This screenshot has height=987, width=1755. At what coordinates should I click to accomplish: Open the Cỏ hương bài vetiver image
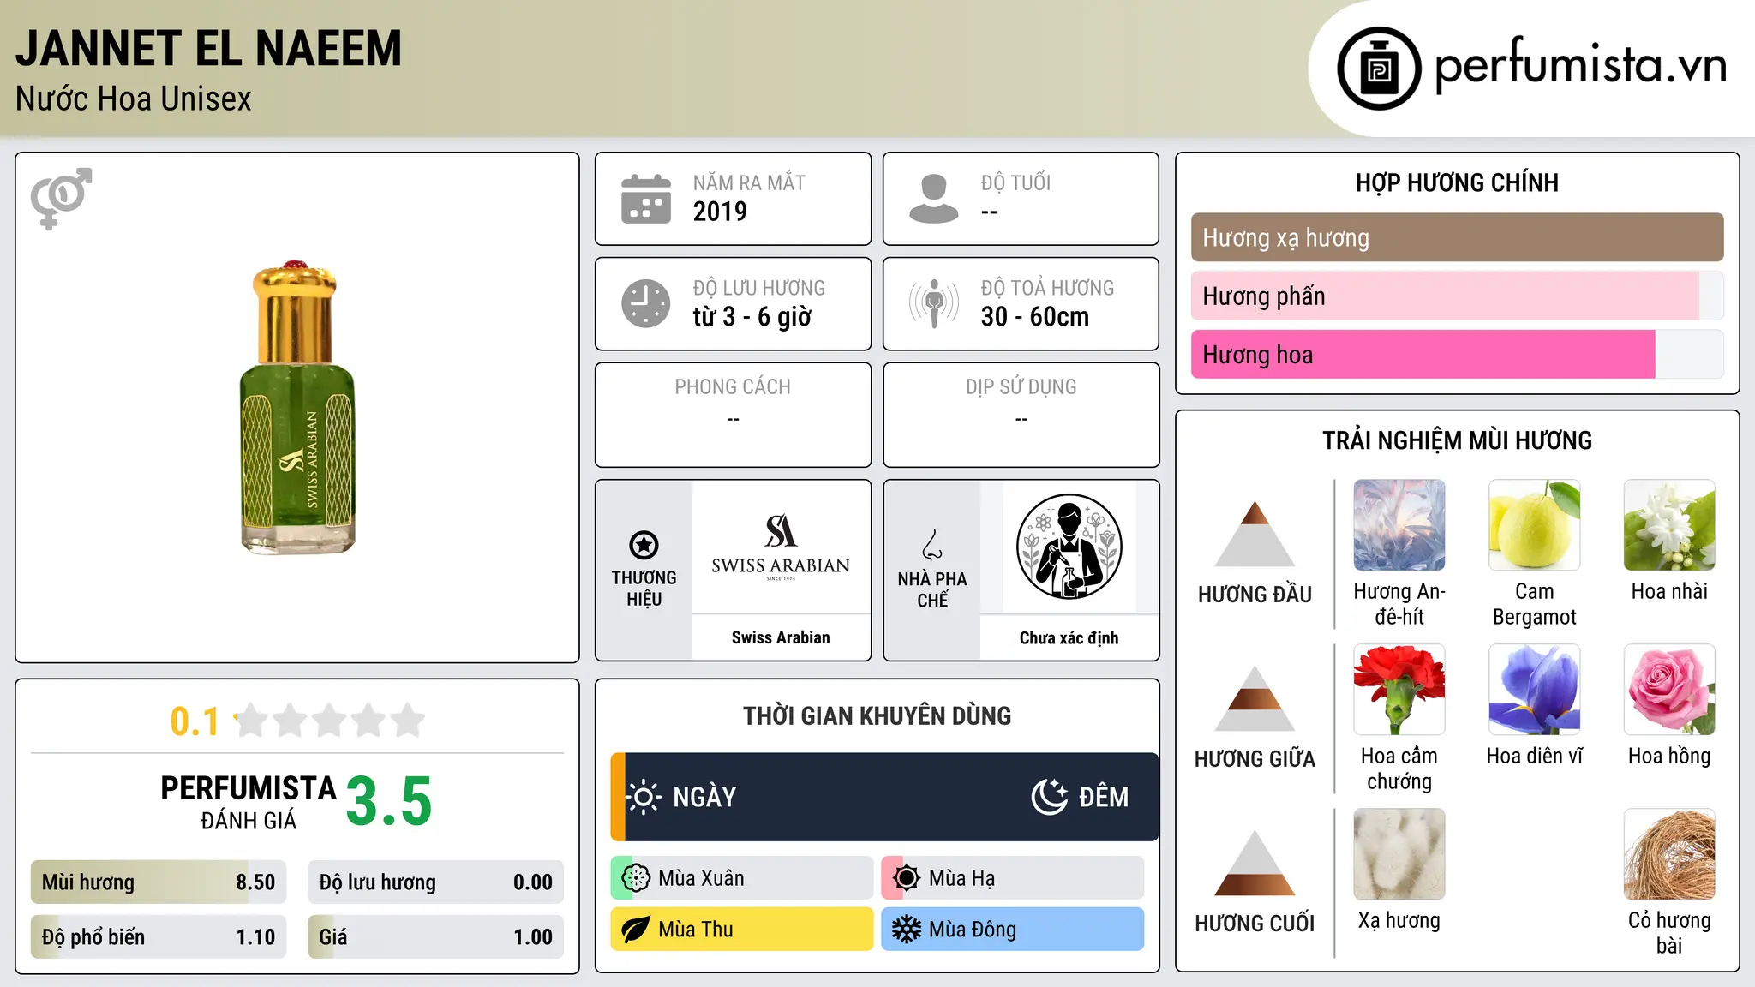(x=1669, y=854)
